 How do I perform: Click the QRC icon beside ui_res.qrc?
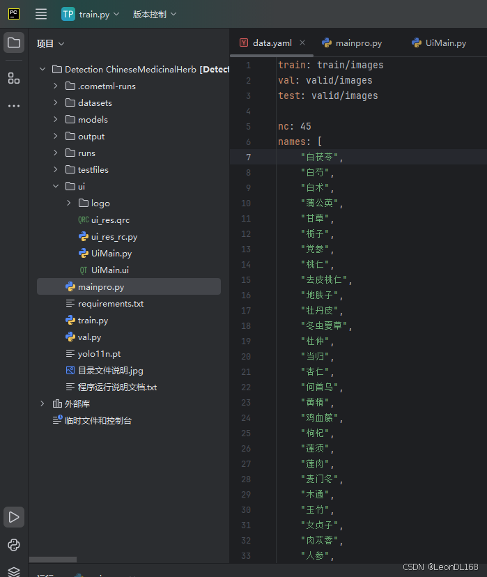point(84,220)
